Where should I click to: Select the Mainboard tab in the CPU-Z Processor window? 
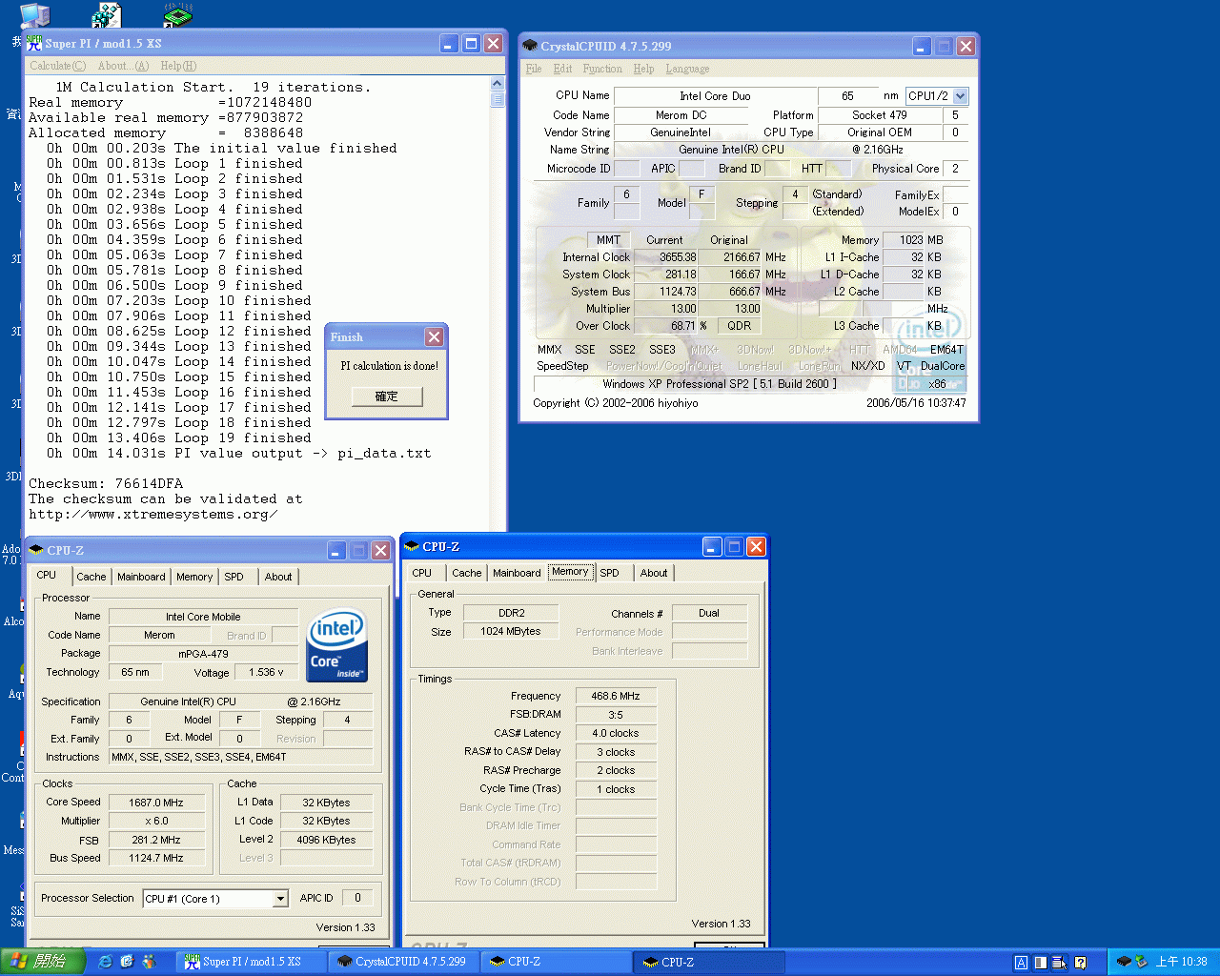coord(141,577)
